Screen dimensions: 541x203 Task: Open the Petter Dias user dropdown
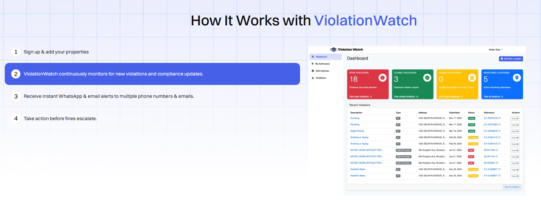point(496,50)
